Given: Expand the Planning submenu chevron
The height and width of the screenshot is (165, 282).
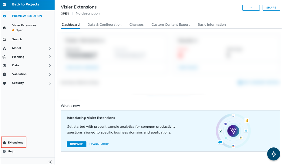Looking at the screenshot, I should tap(50, 57).
